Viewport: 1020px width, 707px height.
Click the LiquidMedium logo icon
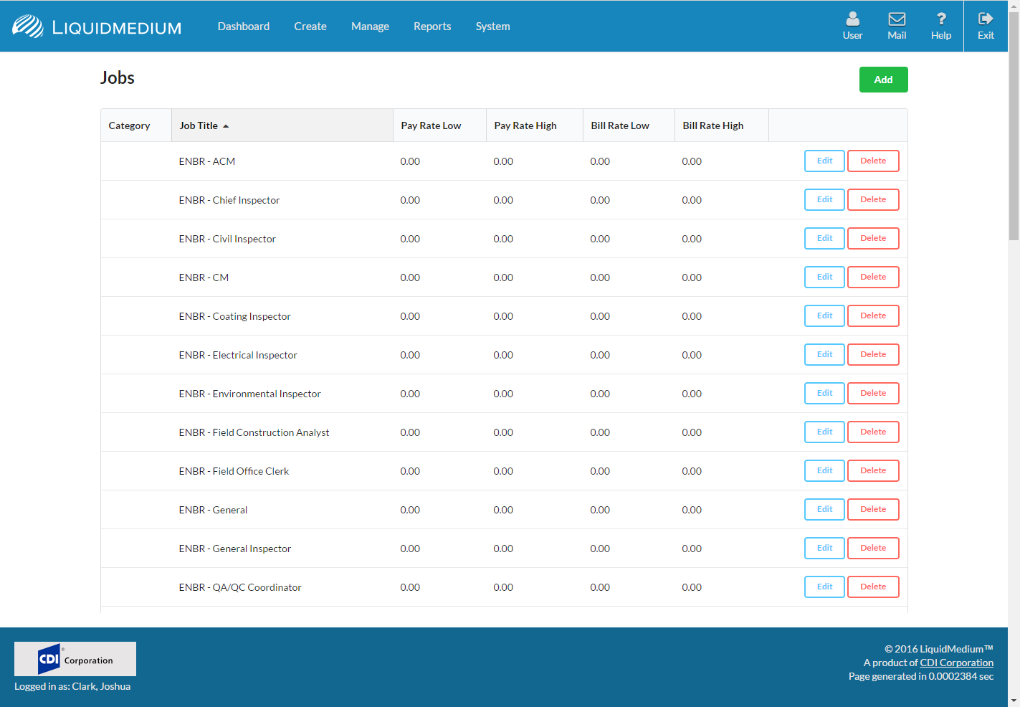pyautogui.click(x=28, y=27)
